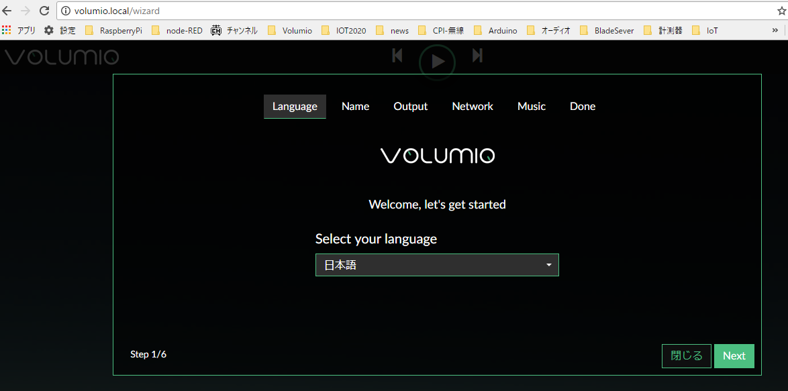Show more bookmarks with the chevron

pos(775,31)
